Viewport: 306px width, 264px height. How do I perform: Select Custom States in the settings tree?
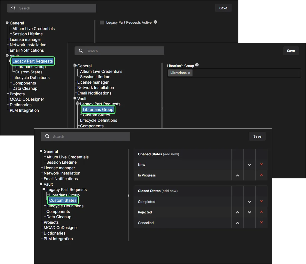tap(63, 200)
